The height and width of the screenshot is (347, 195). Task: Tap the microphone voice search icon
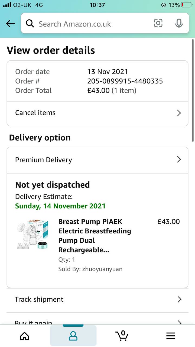[179, 23]
